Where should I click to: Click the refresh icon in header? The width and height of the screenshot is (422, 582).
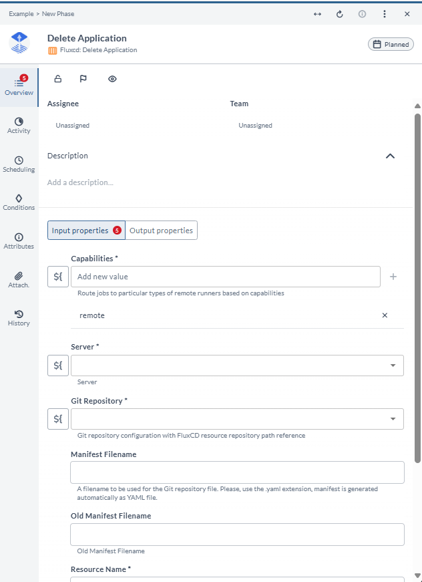340,14
